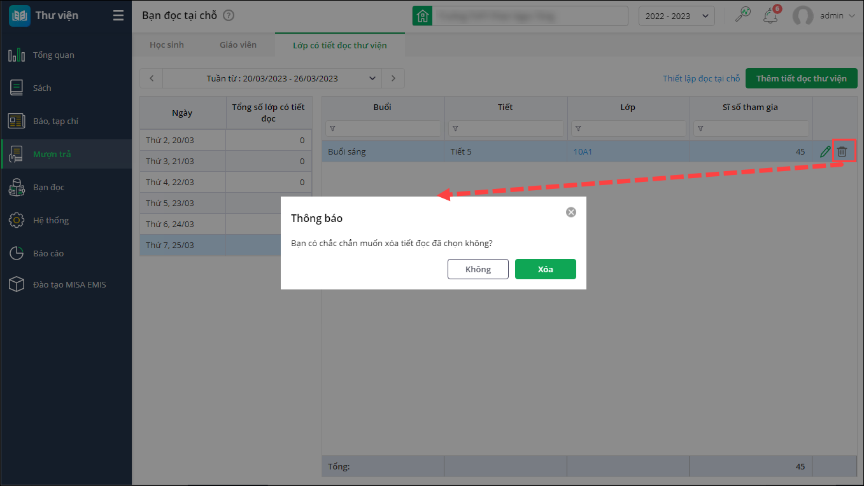
Task: Open the week range dropdown 20/03/2023 - 26/03/2023
Action: pos(272,78)
